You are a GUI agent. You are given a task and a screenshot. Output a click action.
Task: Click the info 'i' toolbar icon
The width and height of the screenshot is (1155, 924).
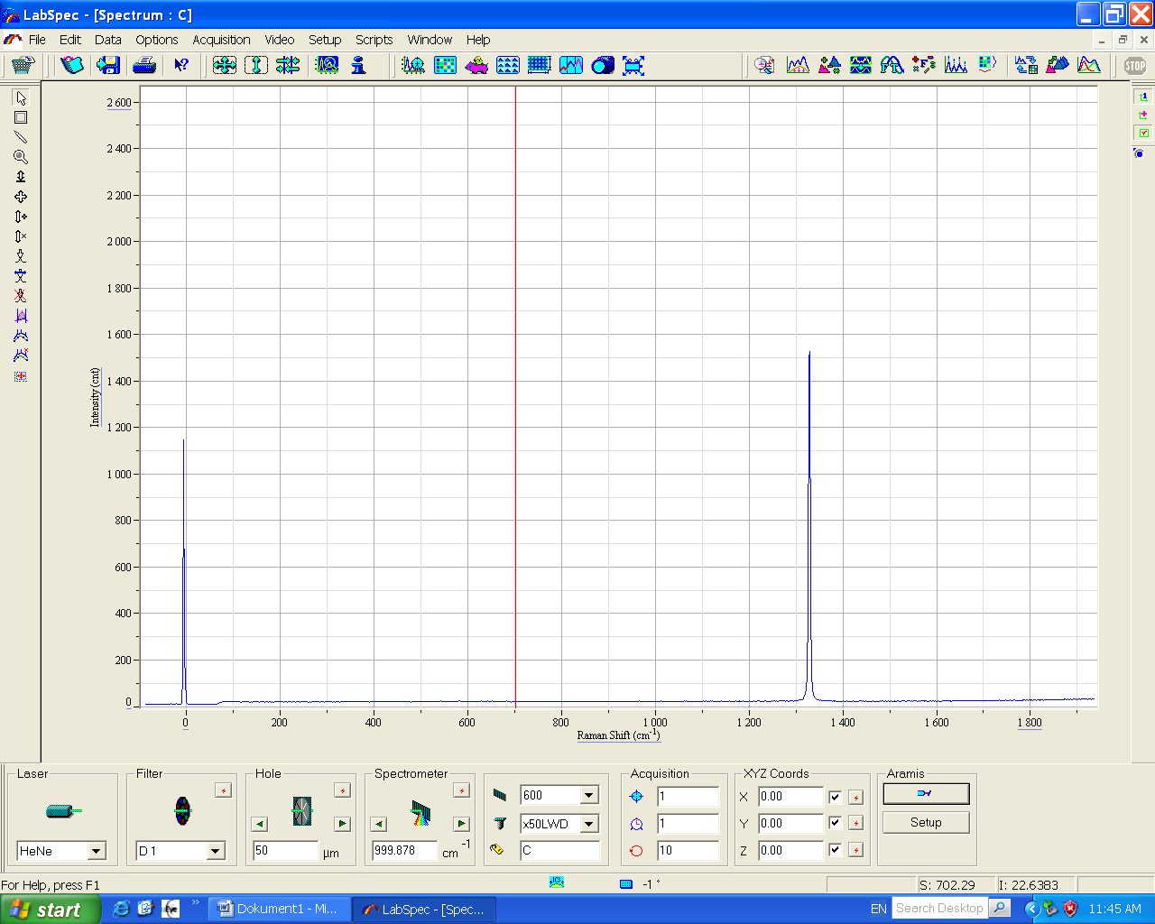coord(359,65)
